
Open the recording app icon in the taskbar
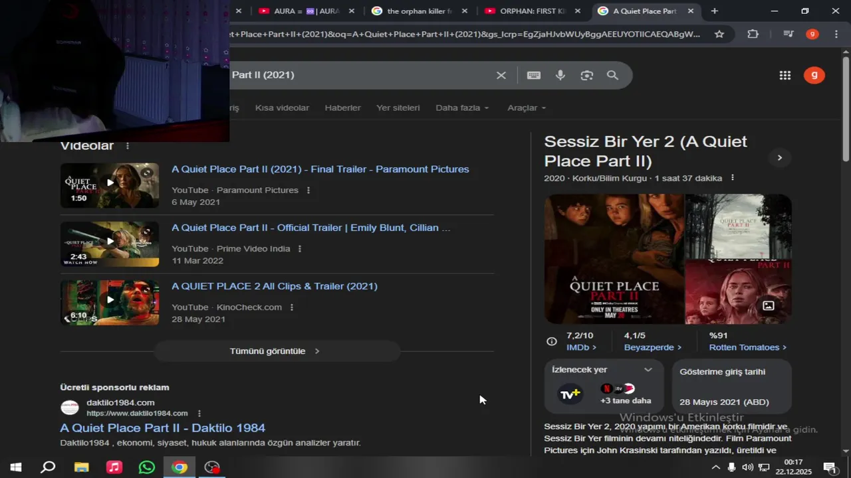click(x=212, y=467)
